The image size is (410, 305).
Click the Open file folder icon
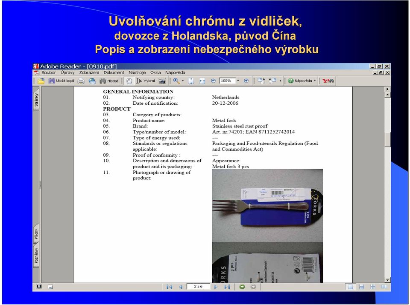41,81
